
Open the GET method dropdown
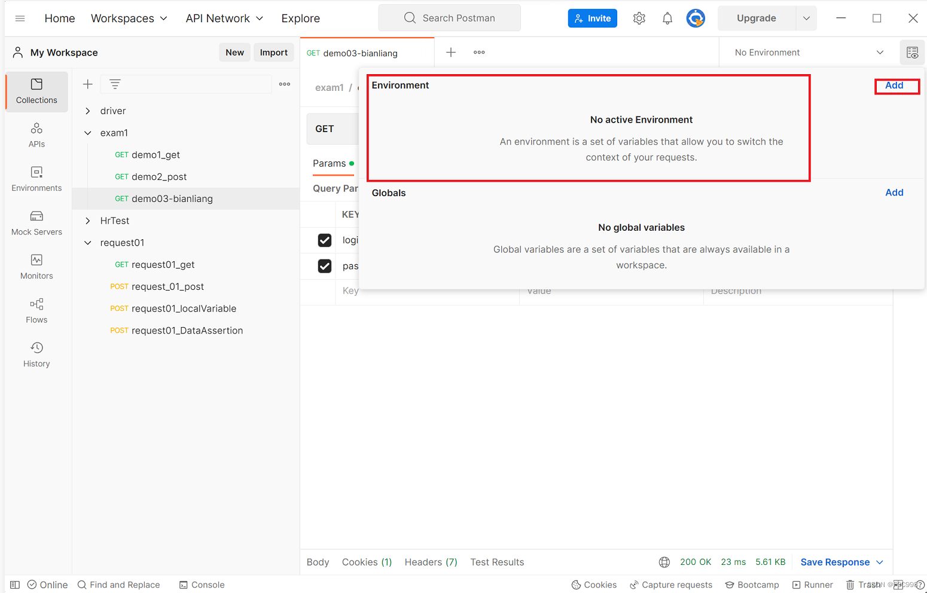tap(333, 129)
